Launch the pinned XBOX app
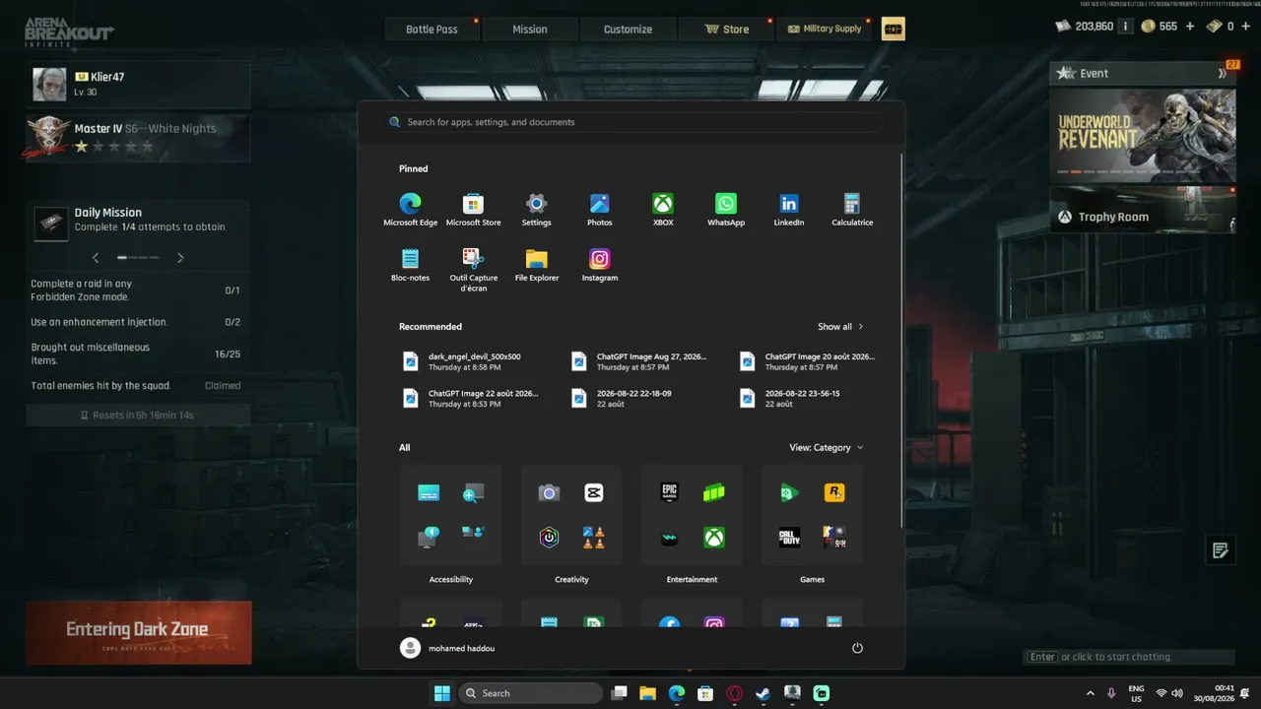Image resolution: width=1261 pixels, height=709 pixels. click(663, 209)
